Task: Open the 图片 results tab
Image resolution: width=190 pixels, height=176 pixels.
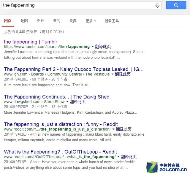Action: point(40,21)
